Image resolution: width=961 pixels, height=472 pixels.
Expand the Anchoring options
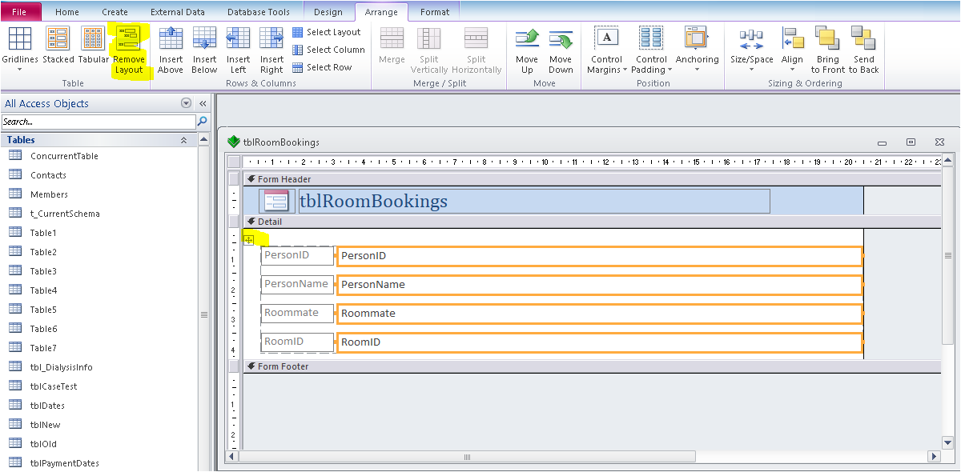pyautogui.click(x=697, y=50)
